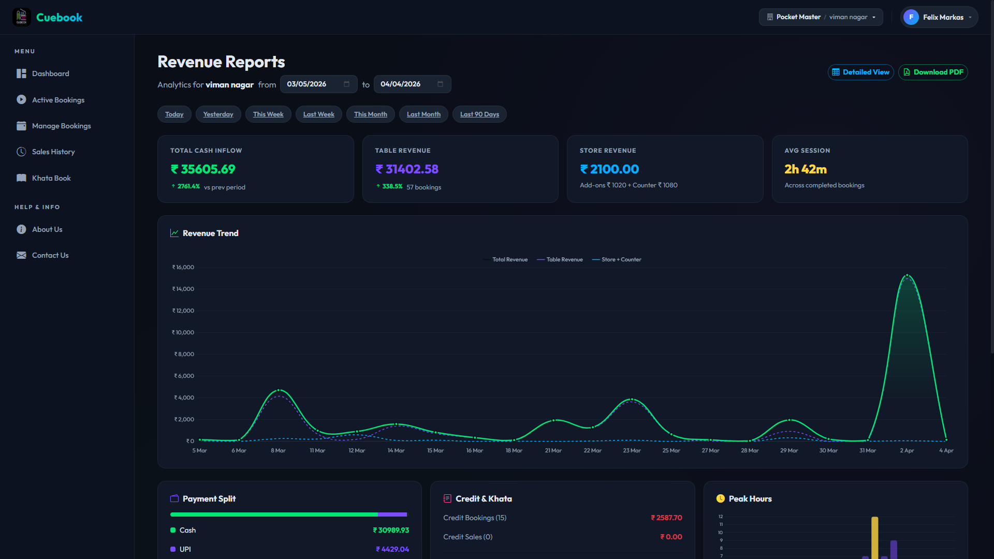Click the Khata Book icon
Screen dimensions: 994x559
point(21,178)
